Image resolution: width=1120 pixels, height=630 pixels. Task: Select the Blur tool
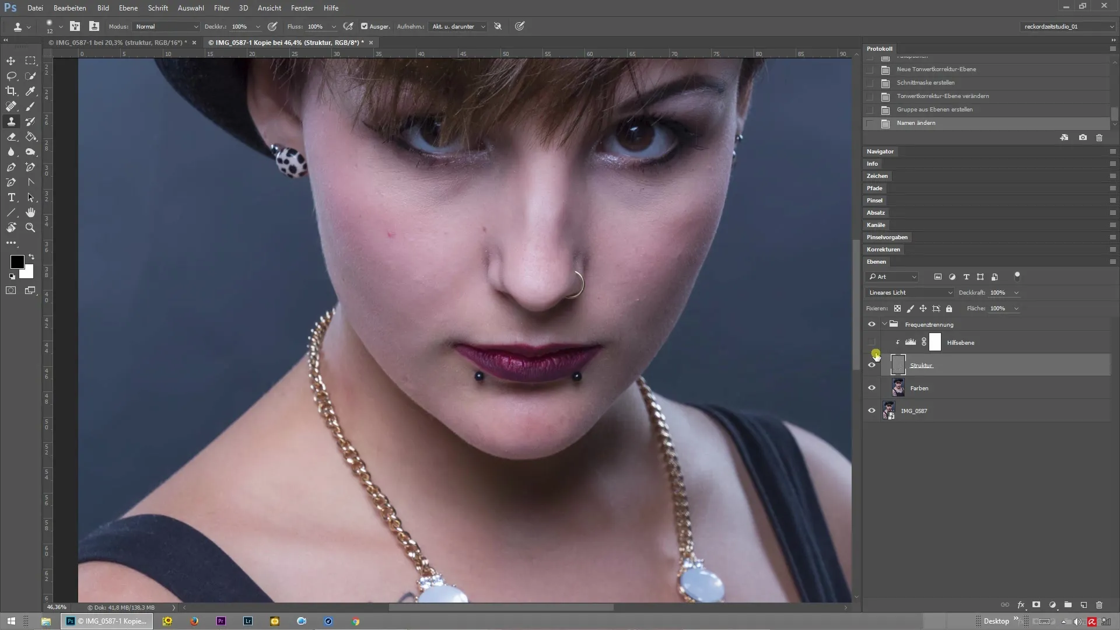(x=11, y=152)
